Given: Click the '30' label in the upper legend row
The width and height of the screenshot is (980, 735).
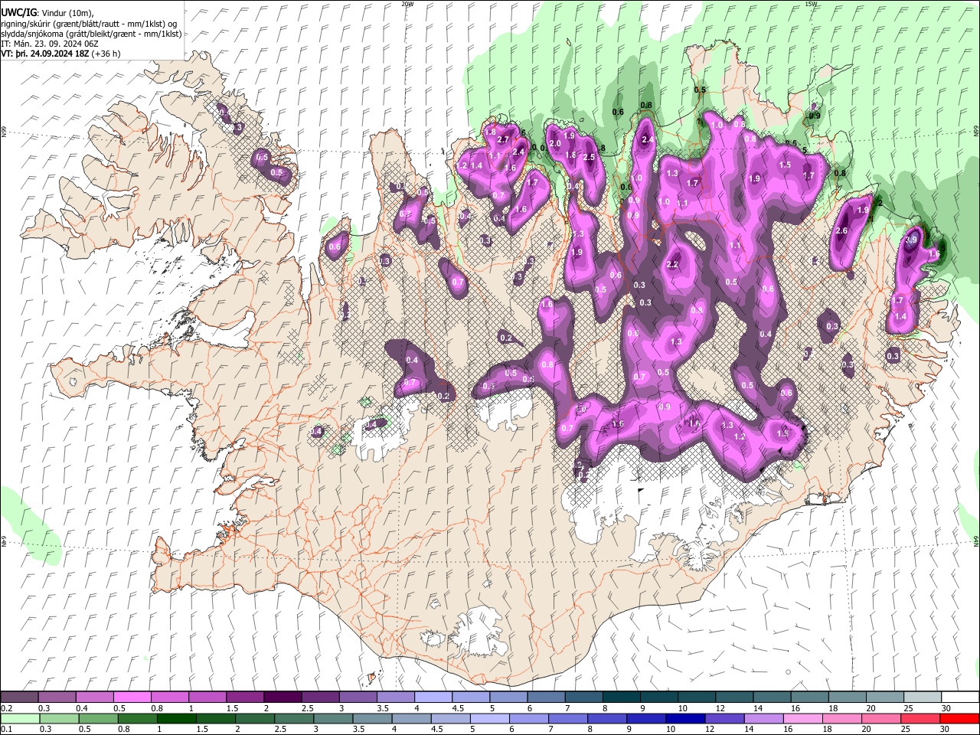Looking at the screenshot, I should [x=946, y=707].
